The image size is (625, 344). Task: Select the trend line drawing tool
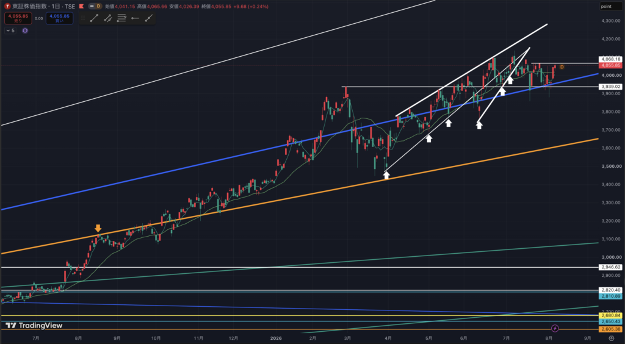[95, 18]
